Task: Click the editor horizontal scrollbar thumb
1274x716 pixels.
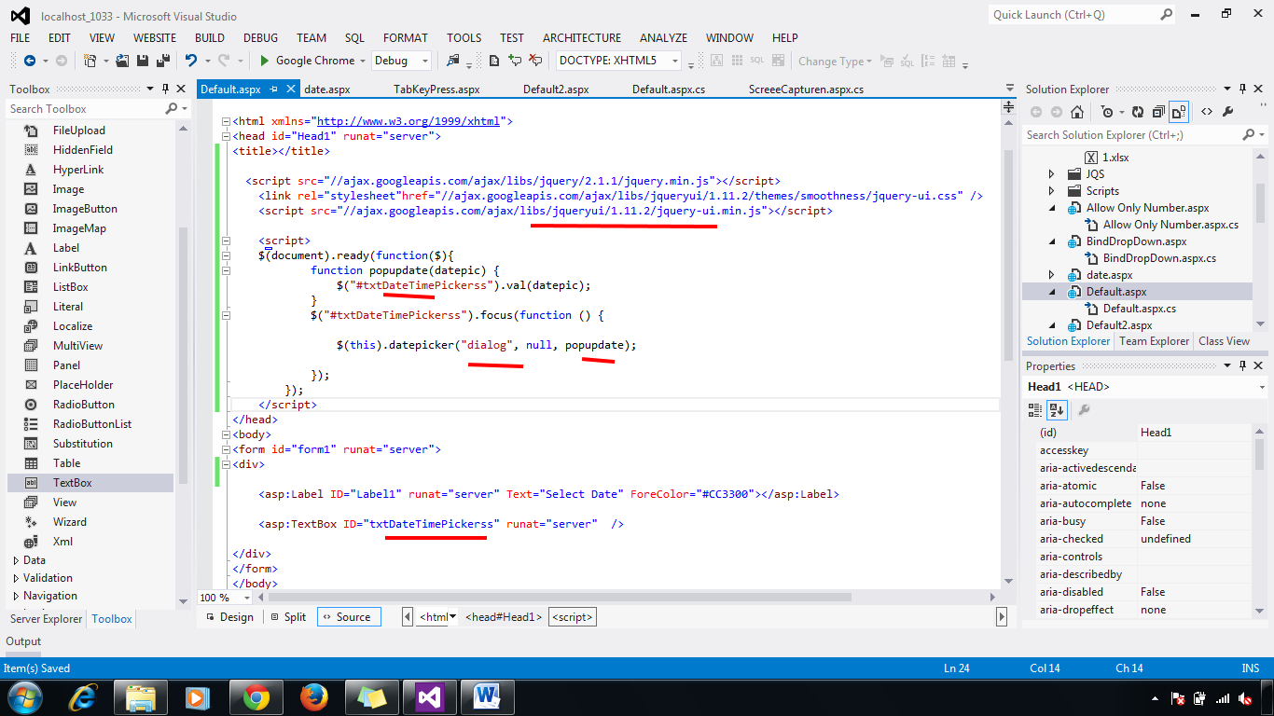Action: tap(558, 597)
